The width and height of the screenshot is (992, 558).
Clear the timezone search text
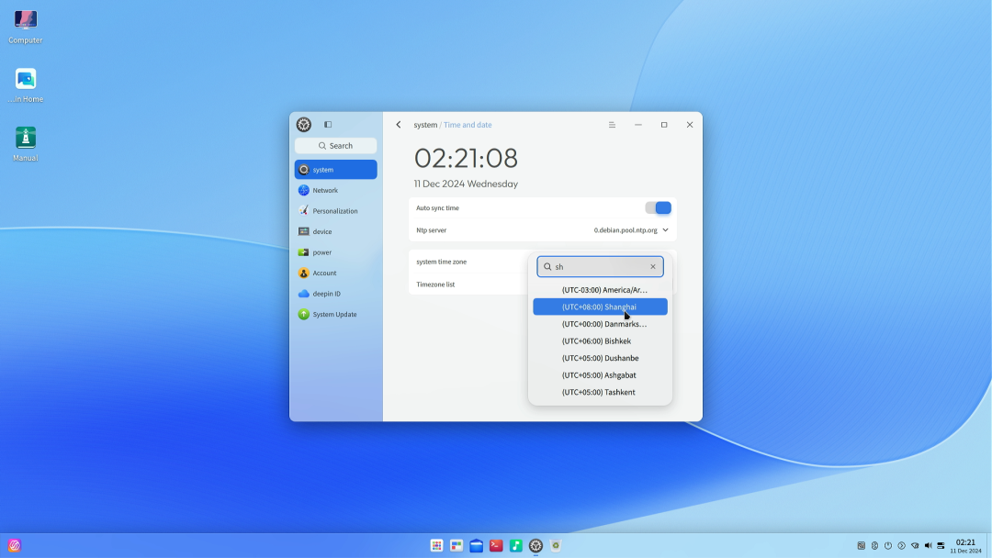[x=653, y=267]
